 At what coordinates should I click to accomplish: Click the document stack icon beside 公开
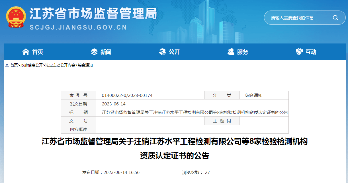[x=163, y=52]
